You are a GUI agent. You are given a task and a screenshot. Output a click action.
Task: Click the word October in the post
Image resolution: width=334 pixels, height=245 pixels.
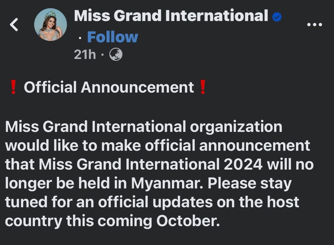click(188, 221)
